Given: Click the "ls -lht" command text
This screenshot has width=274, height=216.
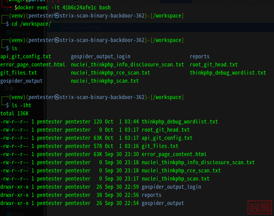Looking at the screenshot, I should tap(21, 105).
